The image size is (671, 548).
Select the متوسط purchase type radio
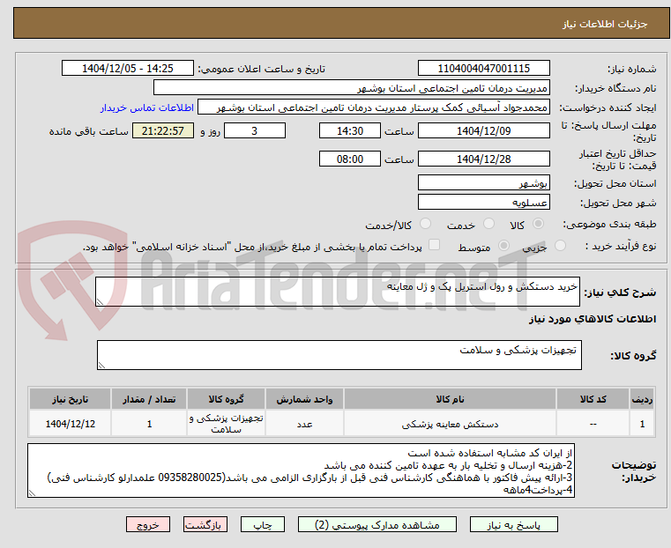point(504,245)
